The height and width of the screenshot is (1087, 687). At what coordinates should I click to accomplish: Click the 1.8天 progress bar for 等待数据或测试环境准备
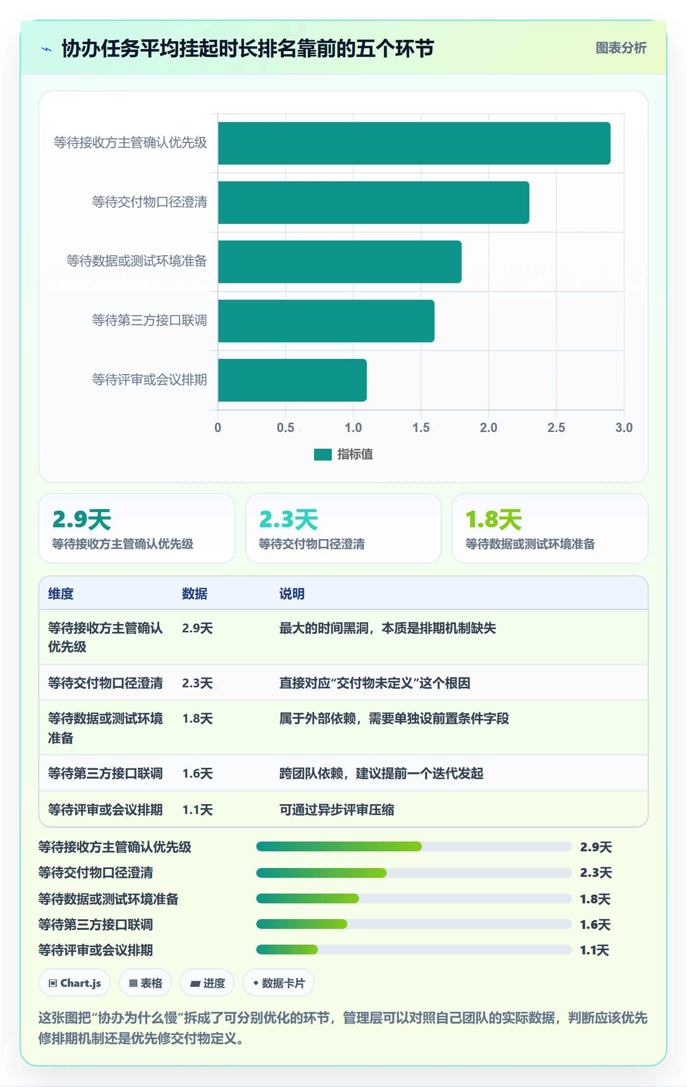click(414, 898)
